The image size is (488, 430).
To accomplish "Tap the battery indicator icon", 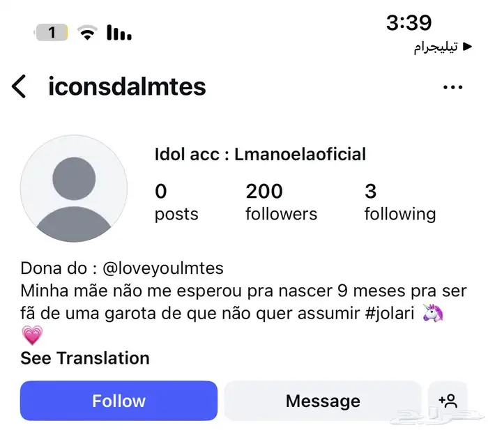I will [x=51, y=32].
